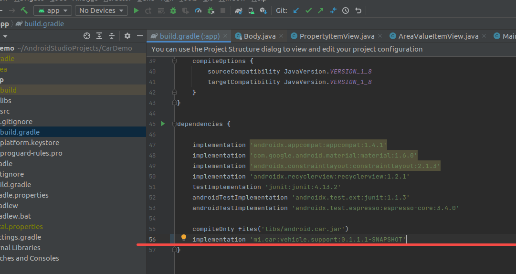Click Git Update Project blue arrow
The image size is (516, 274).
(x=296, y=11)
